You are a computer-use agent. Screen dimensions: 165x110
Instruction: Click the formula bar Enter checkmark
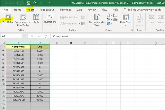[x=39, y=36]
